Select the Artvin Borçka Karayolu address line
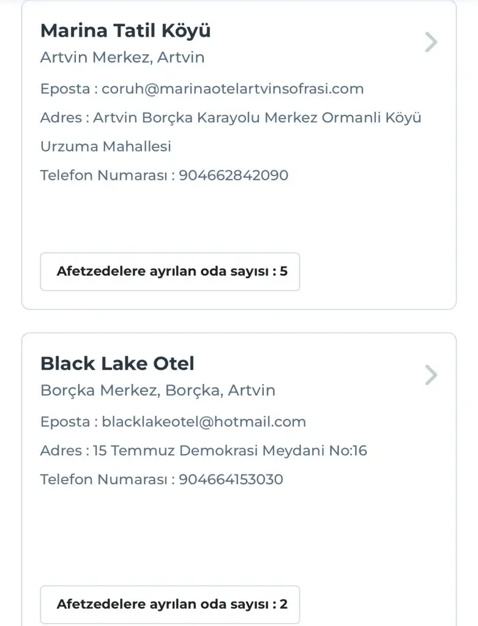478x626 pixels. (257, 118)
